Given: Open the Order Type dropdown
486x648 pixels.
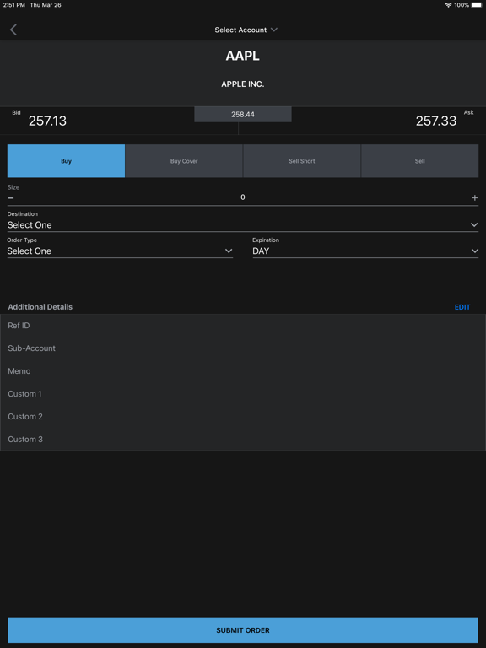Looking at the screenshot, I should pyautogui.click(x=120, y=251).
